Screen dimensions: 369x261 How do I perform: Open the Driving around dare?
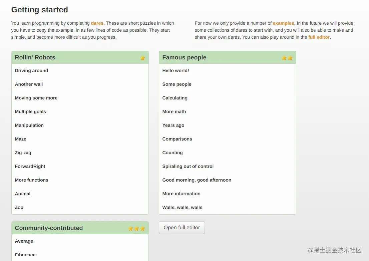31,70
